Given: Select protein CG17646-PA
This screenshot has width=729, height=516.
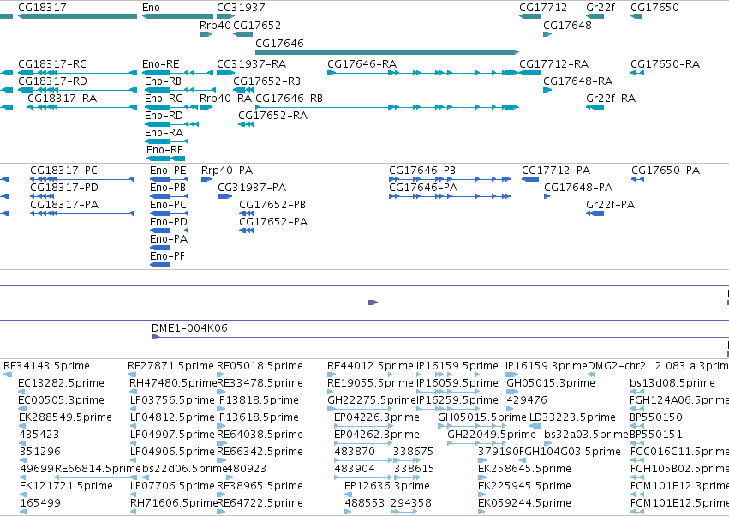Looking at the screenshot, I should tap(423, 188).
